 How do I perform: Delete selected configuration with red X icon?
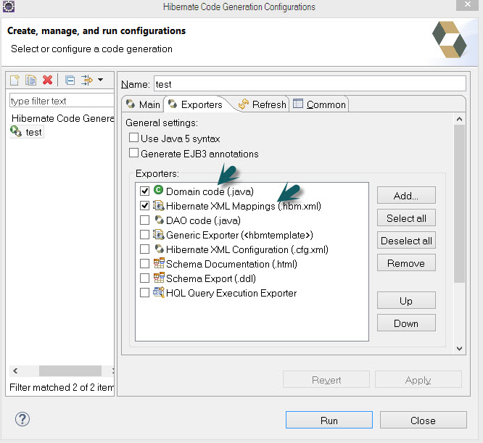coord(48,80)
